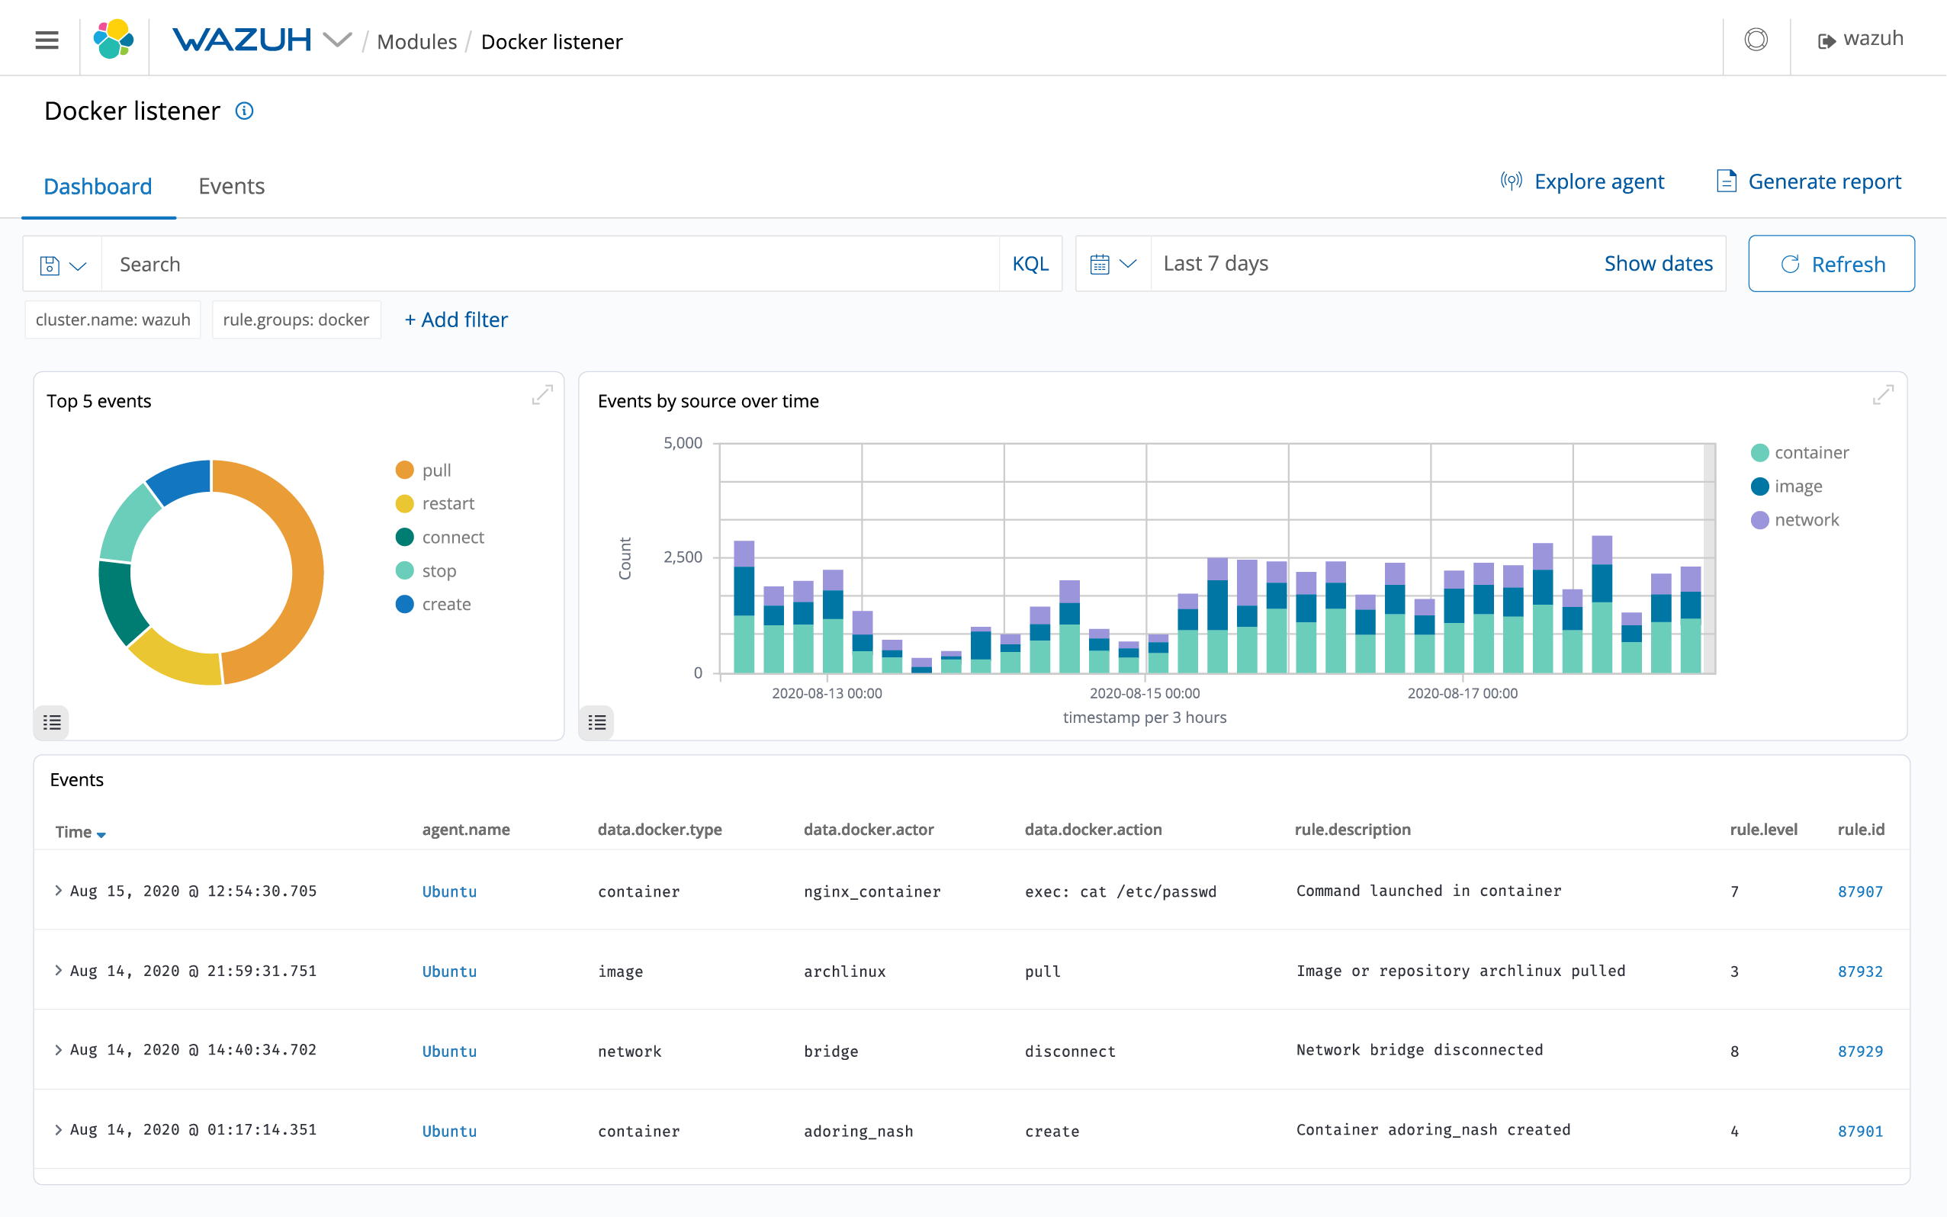This screenshot has width=1947, height=1217.
Task: Open the Explore agent panel
Action: [x=1582, y=181]
